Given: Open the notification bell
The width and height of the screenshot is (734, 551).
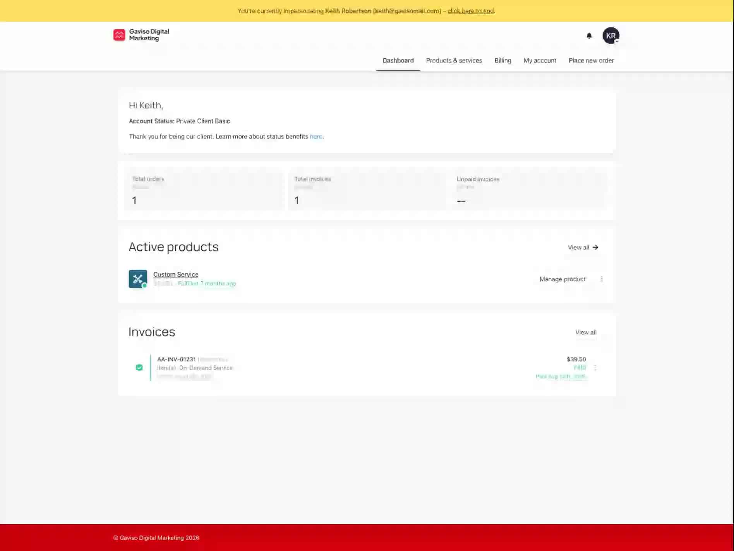Looking at the screenshot, I should 589,36.
